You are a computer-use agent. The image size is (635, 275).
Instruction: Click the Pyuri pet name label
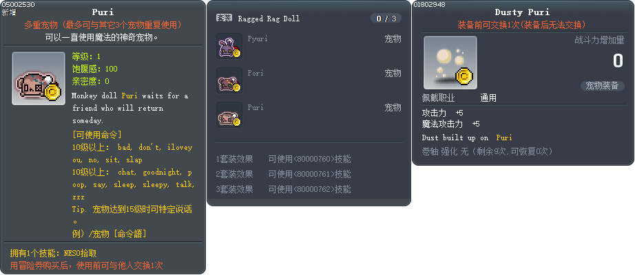click(258, 38)
